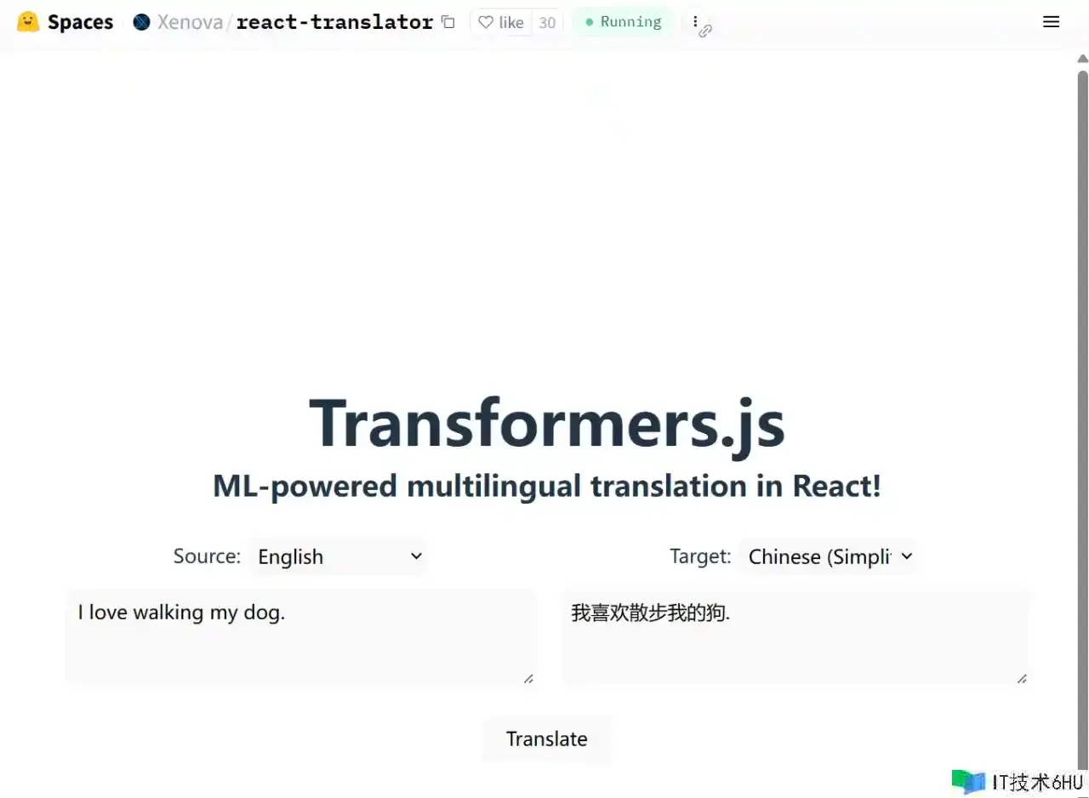Viewport: 1089px width, 798px height.
Task: Expand the Source language dropdown
Action: point(339,556)
